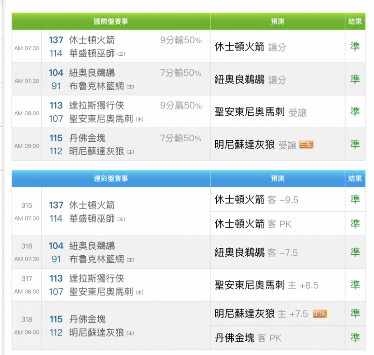
Task: Click 休士頓火箭 team name in international table
Action: tap(92, 40)
